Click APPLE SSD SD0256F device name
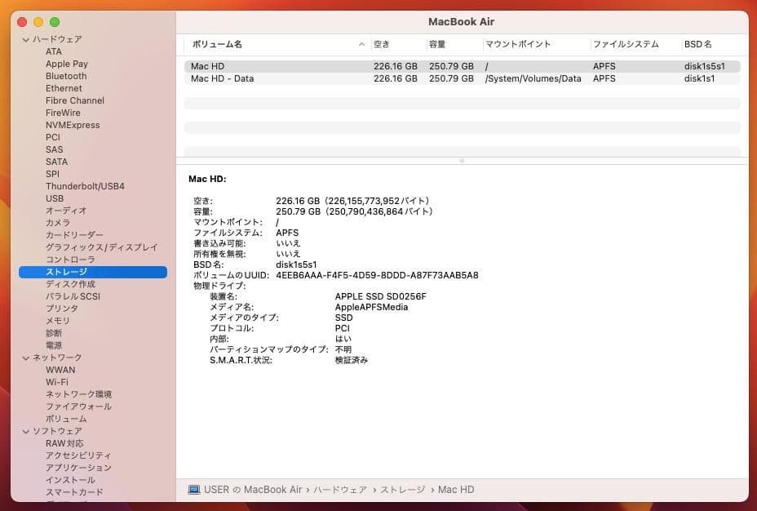 click(x=380, y=296)
